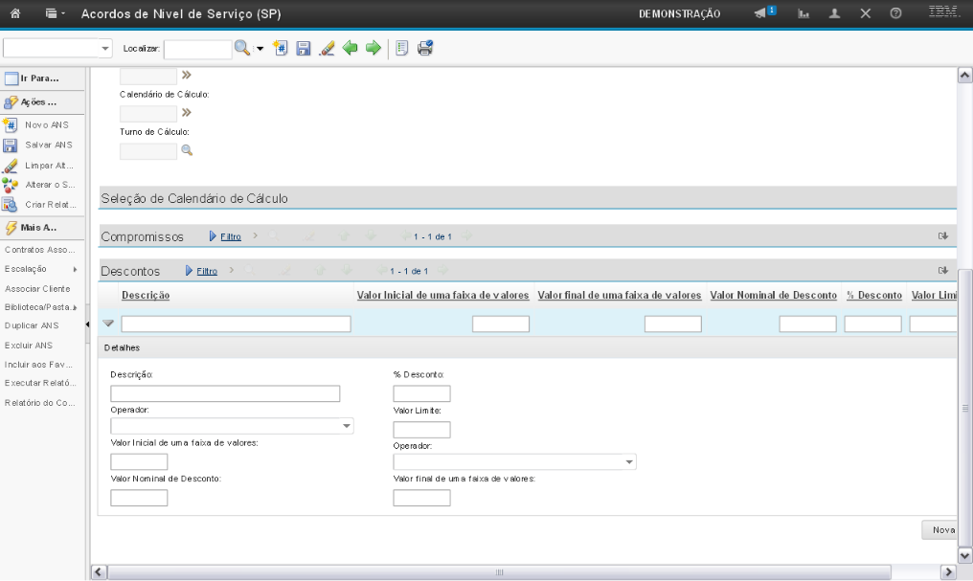This screenshot has height=581, width=973.
Task: Open the Help question mark icon
Action: pos(895,15)
